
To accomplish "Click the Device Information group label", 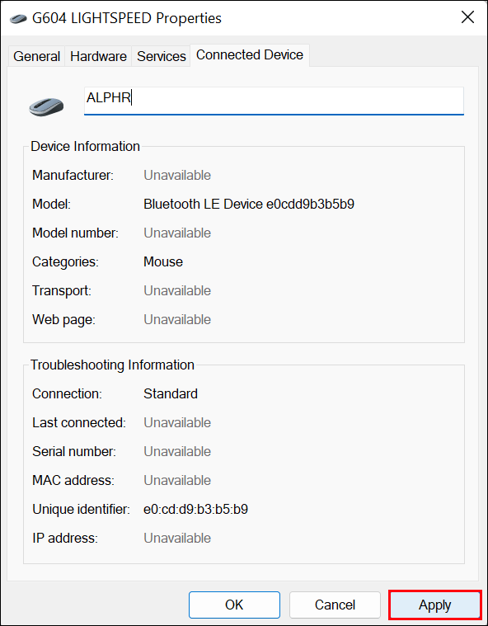I will coord(86,146).
